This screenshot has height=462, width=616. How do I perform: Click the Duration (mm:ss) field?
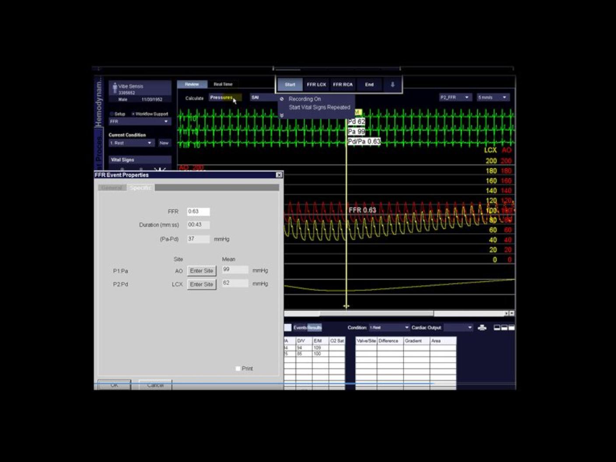coord(198,225)
